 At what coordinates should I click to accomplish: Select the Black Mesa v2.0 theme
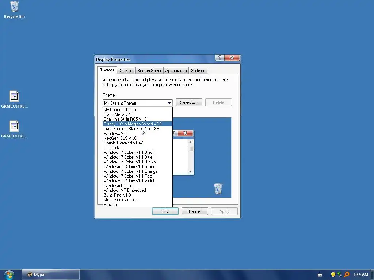[138, 114]
